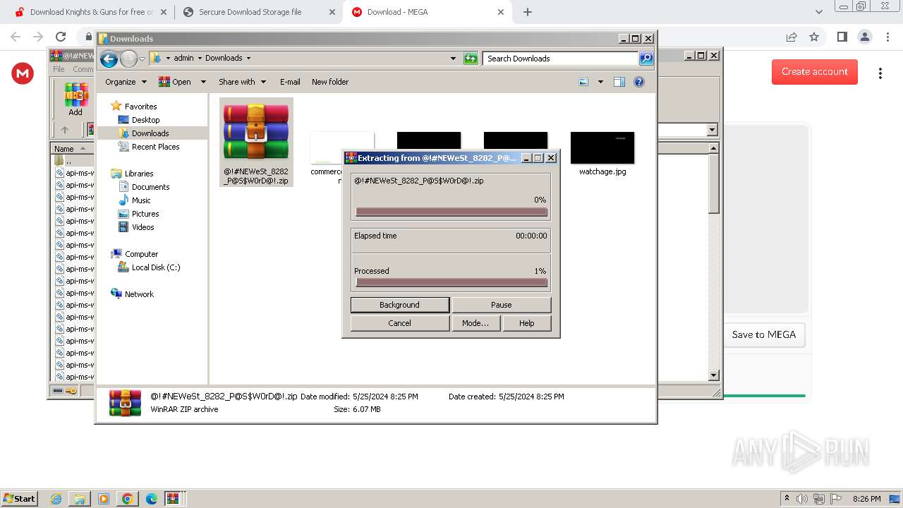Image resolution: width=903 pixels, height=508 pixels.
Task: Open the Videos library
Action: point(143,227)
